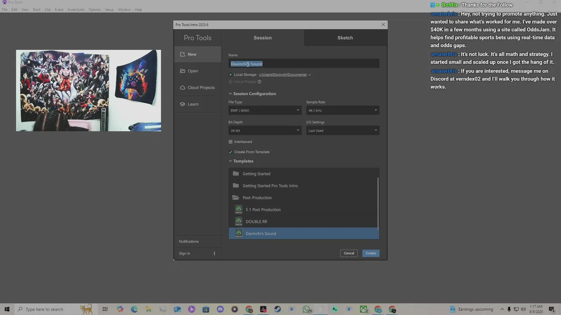The height and width of the screenshot is (315, 561).
Task: Open WhatsApp from the taskbar
Action: (x=306, y=309)
